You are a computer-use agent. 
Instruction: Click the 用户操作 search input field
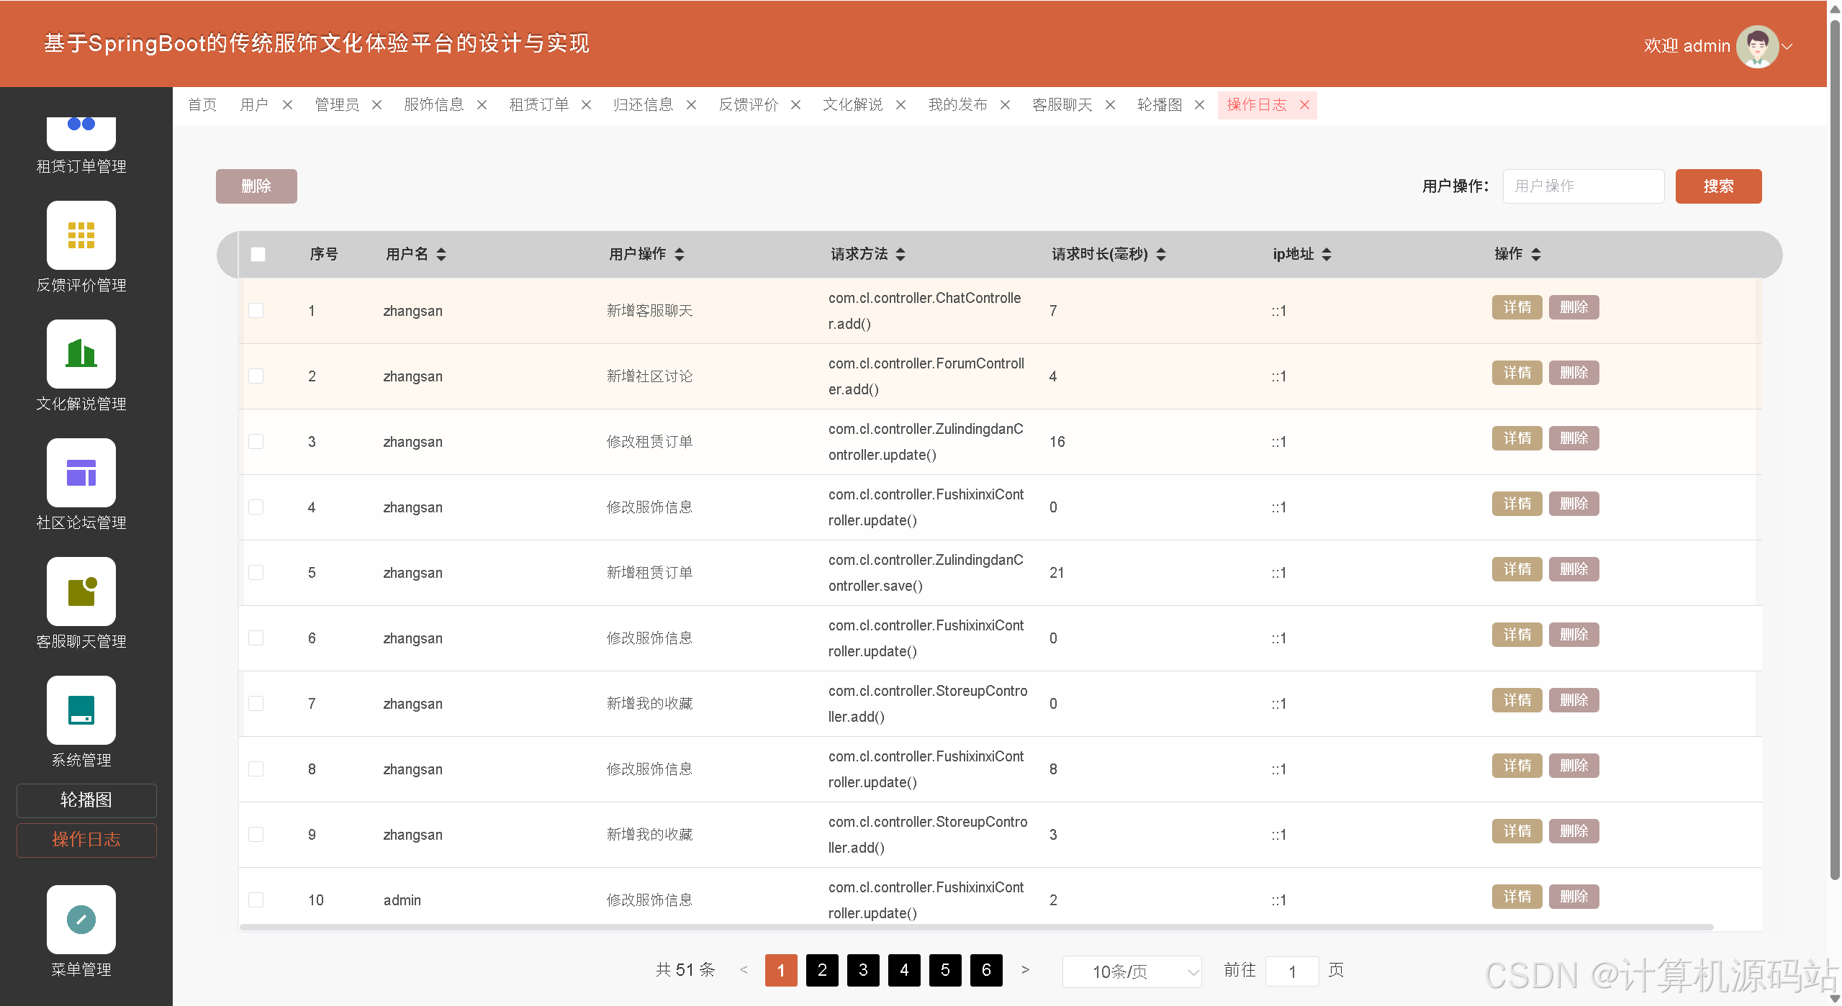point(1583,186)
